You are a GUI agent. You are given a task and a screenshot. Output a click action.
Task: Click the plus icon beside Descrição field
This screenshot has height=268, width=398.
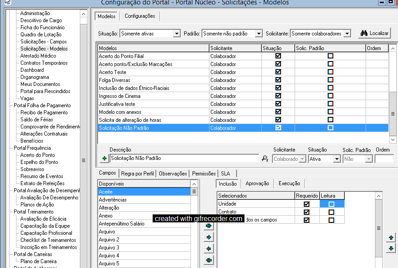[x=104, y=159]
